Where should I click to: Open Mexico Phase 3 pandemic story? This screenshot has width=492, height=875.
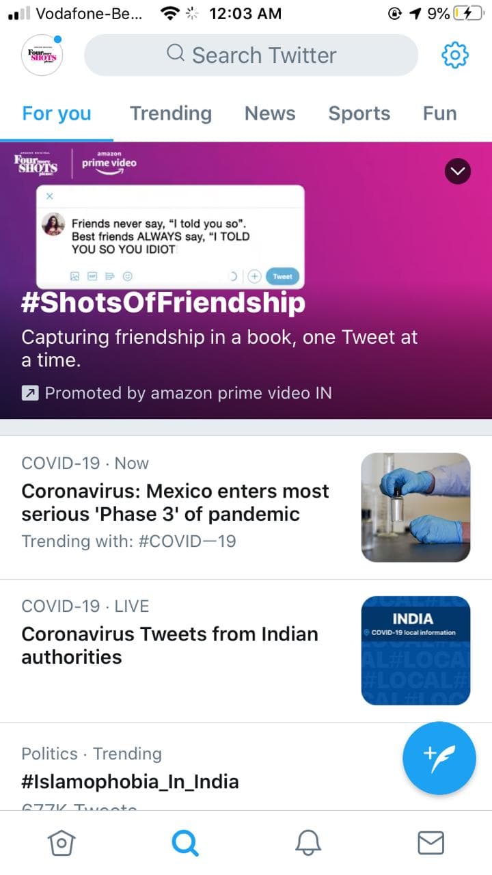click(x=176, y=502)
